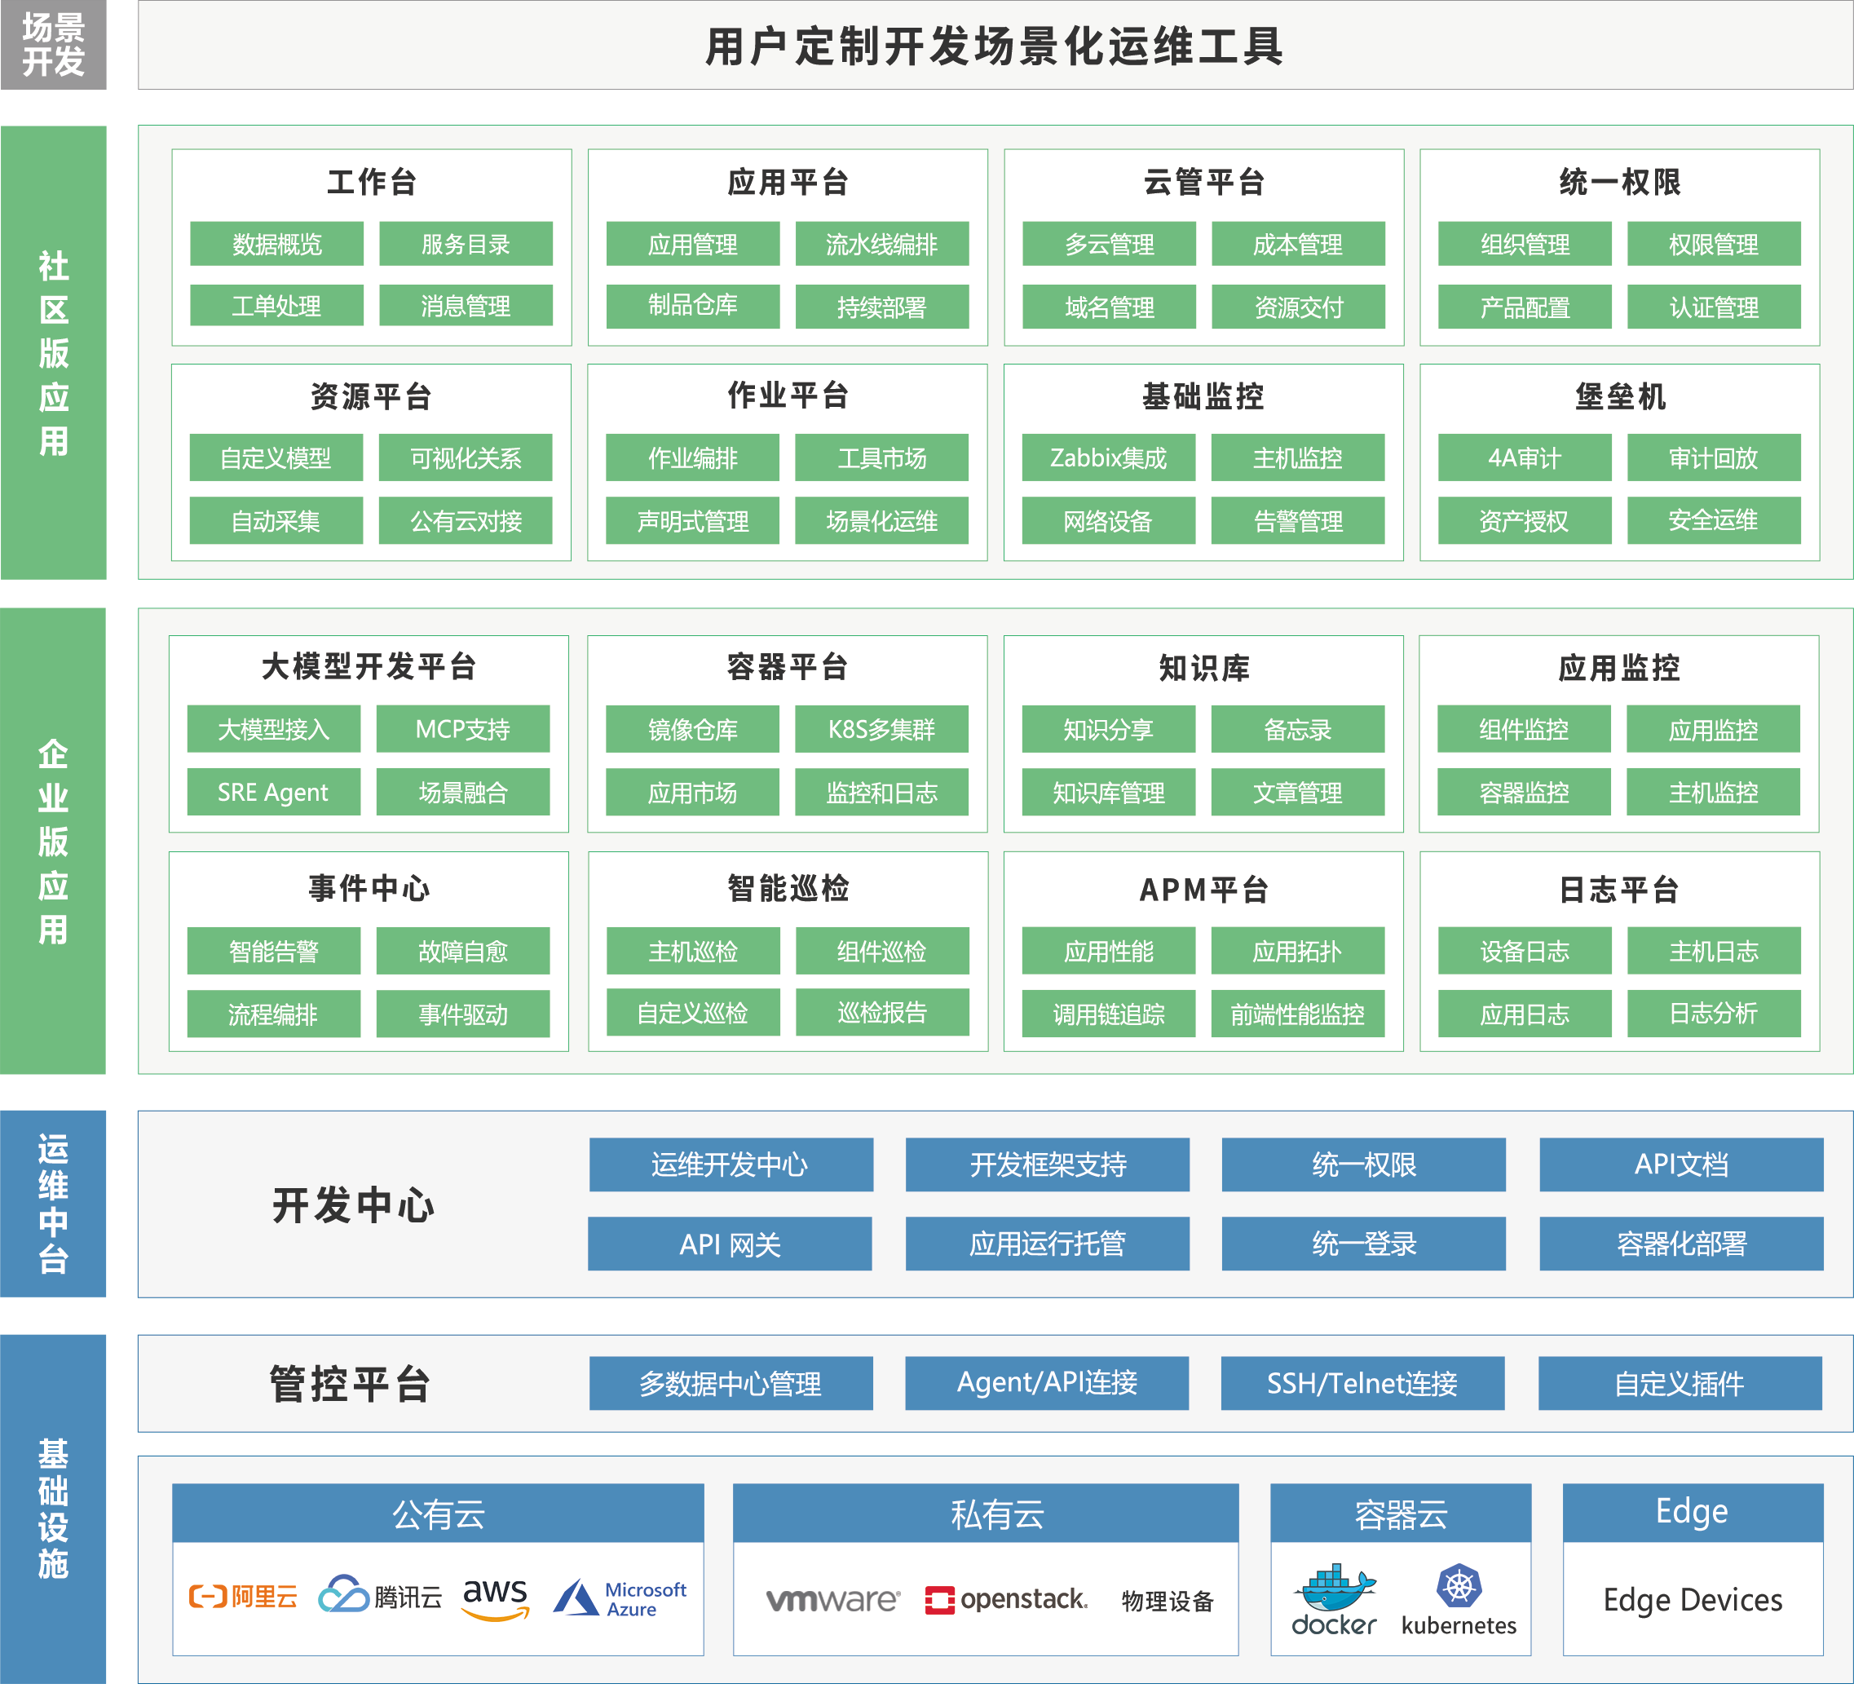1854x1697 pixels.
Task: Click the 4A审计 button under 堡垒机
Action: click(x=1524, y=458)
